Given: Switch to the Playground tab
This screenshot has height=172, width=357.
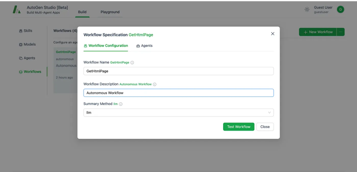Looking at the screenshot, I should coord(110,12).
